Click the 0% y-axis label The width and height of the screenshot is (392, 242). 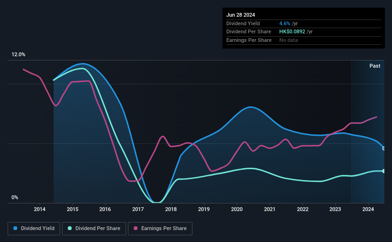click(15, 197)
